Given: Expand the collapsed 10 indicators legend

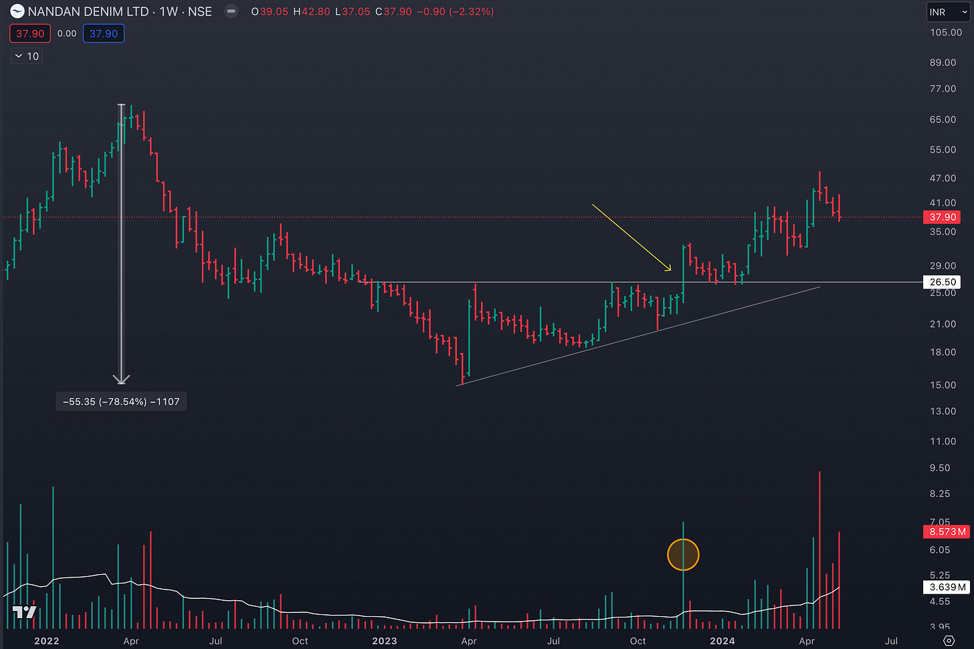Looking at the screenshot, I should [x=27, y=56].
